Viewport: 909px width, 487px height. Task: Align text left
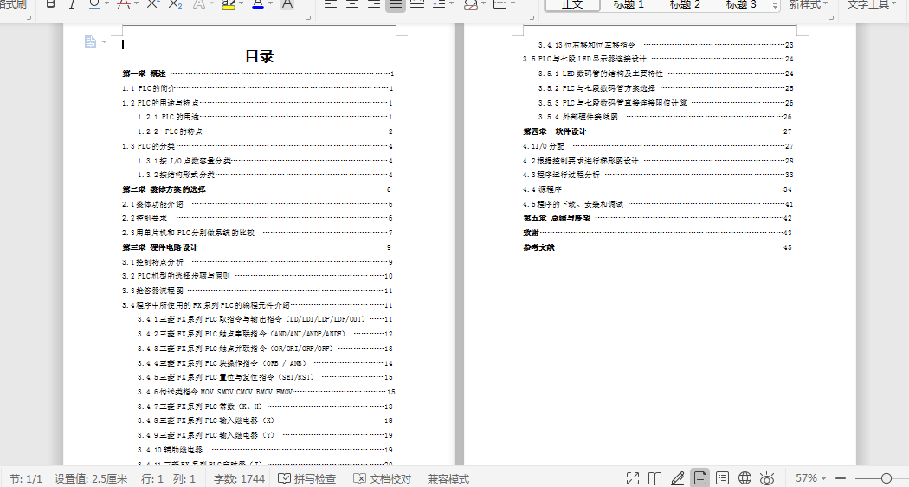click(x=331, y=4)
